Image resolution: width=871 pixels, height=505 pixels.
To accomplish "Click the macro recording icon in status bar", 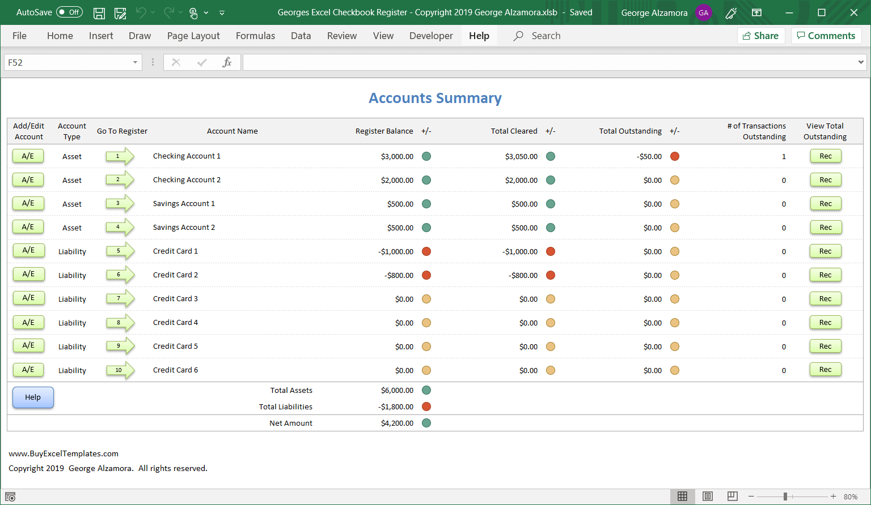I will click(x=10, y=497).
